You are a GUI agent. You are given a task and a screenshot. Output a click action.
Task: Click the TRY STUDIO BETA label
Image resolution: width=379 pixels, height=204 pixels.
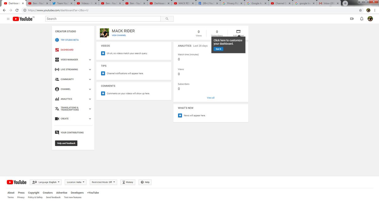tap(69, 40)
